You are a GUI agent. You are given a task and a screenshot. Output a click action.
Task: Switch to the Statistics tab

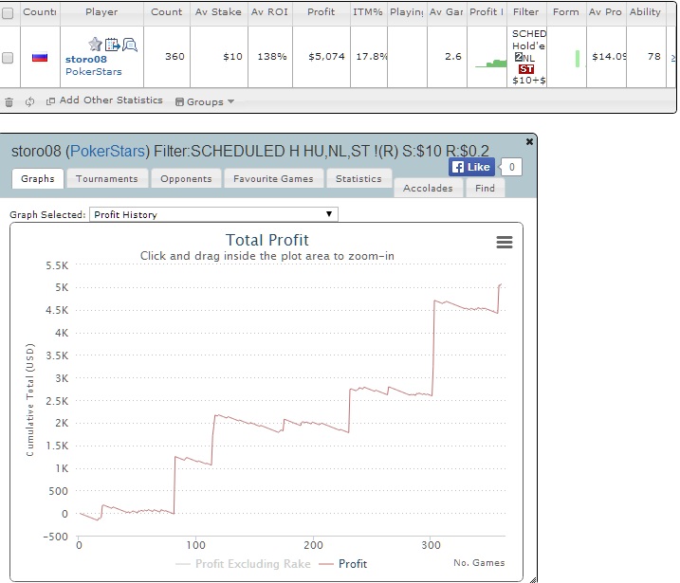click(358, 178)
